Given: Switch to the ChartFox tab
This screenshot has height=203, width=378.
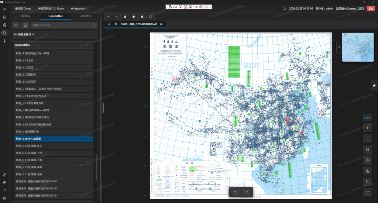Looking at the screenshot, I should point(86,16).
